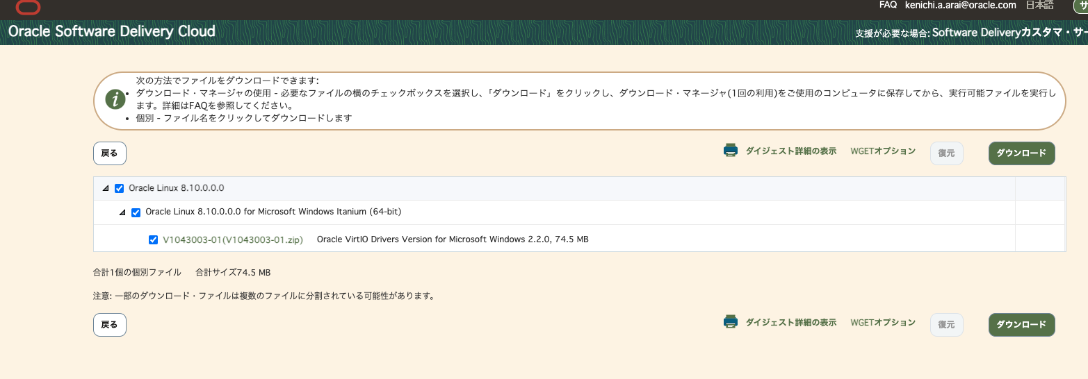Screen dimensions: 1088x379
Task: Click the Oracle Software Delivery Cloud title
Action: click(x=112, y=31)
